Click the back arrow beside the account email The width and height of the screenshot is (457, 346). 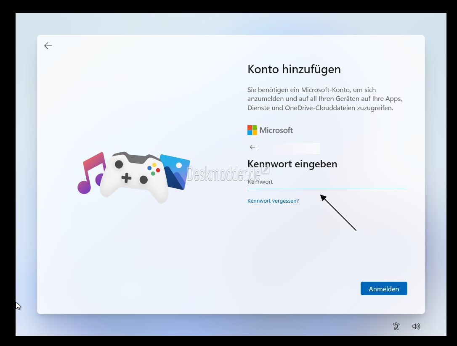[x=252, y=148]
